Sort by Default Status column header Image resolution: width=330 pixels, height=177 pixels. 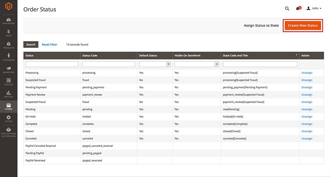coord(155,56)
